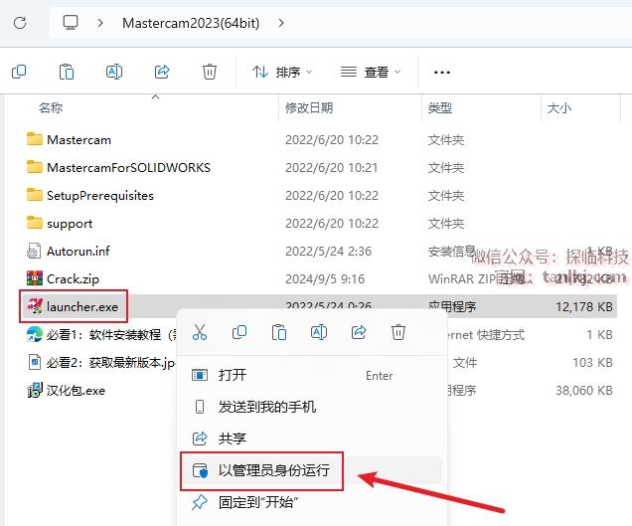This screenshot has height=526, width=632.
Task: Select the SetupPrerequisites folder
Action: click(100, 196)
